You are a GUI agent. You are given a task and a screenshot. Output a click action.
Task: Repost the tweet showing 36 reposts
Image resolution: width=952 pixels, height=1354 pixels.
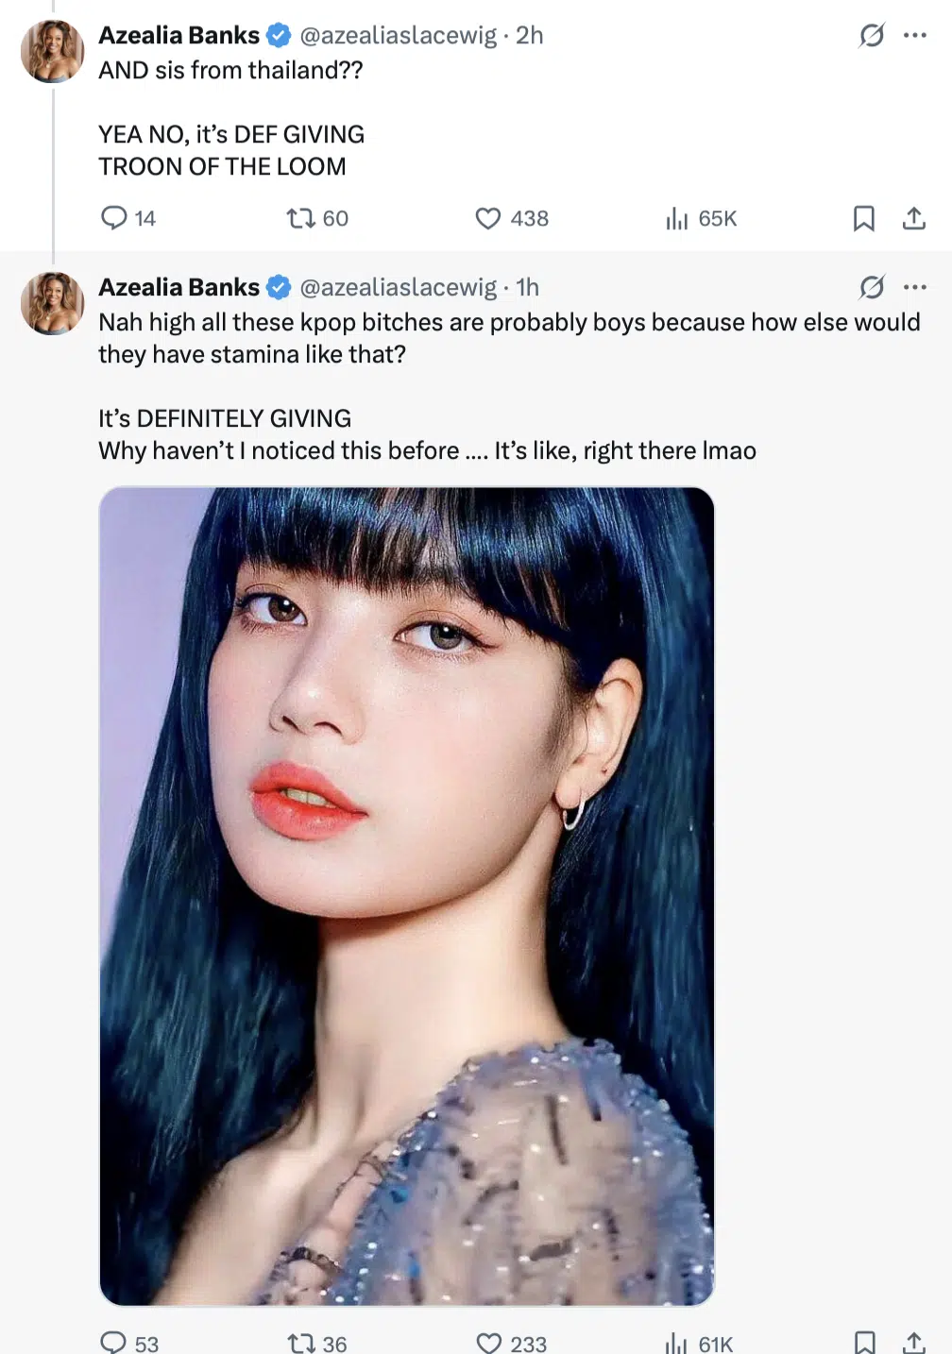(x=301, y=1342)
